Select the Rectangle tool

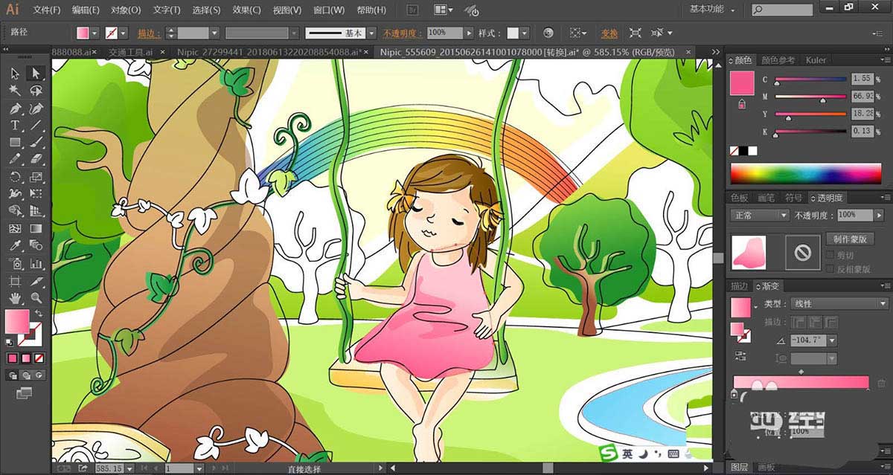tap(15, 142)
